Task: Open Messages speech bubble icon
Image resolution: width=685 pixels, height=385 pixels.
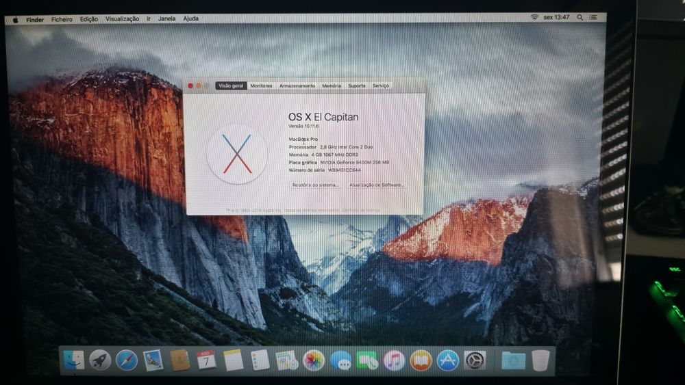Action: pos(340,361)
